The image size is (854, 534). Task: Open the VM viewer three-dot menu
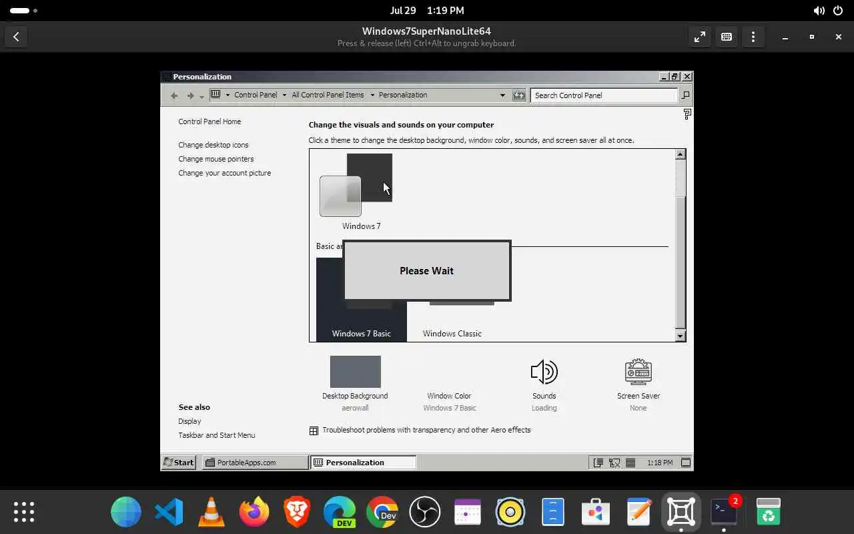753,37
